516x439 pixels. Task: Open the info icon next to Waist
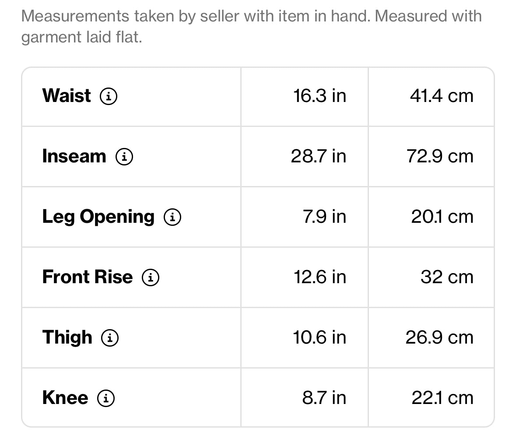pyautogui.click(x=109, y=96)
